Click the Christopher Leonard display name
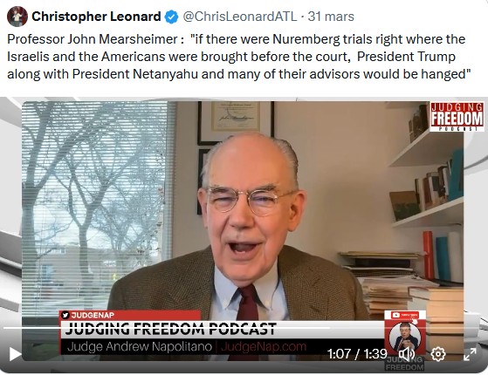This screenshot has width=488, height=375. [x=96, y=17]
